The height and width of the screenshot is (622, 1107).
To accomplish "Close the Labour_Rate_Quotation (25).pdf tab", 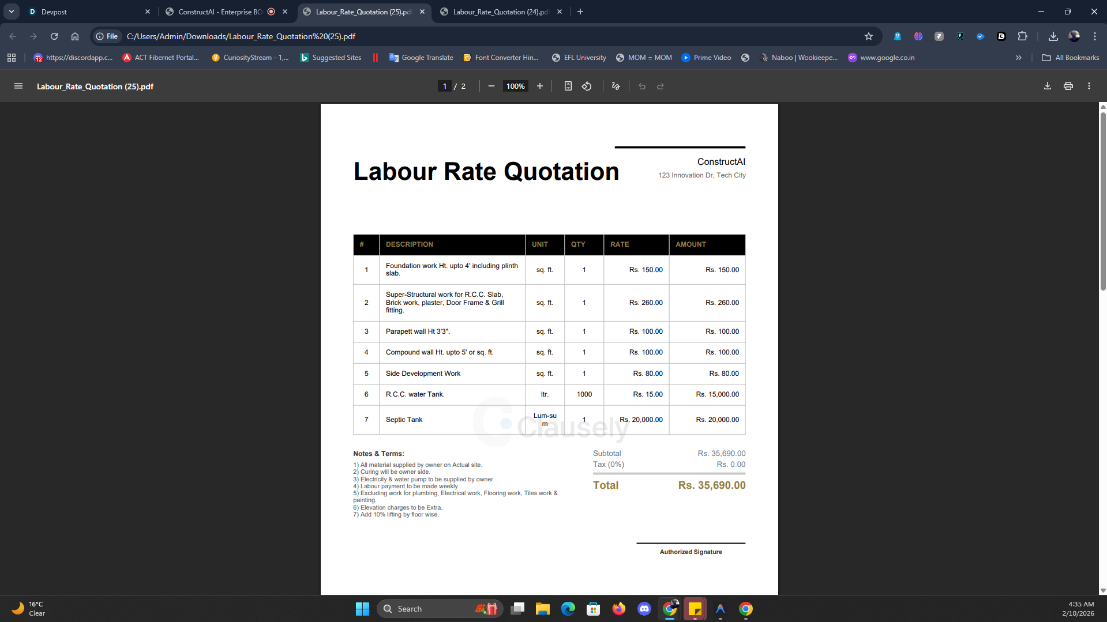I will 422,12.
